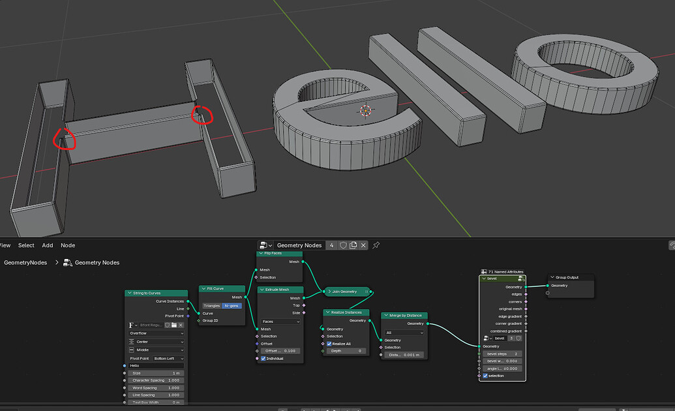675x411 pixels.
Task: Collapse the Extrude Mesh node
Action: 262,290
